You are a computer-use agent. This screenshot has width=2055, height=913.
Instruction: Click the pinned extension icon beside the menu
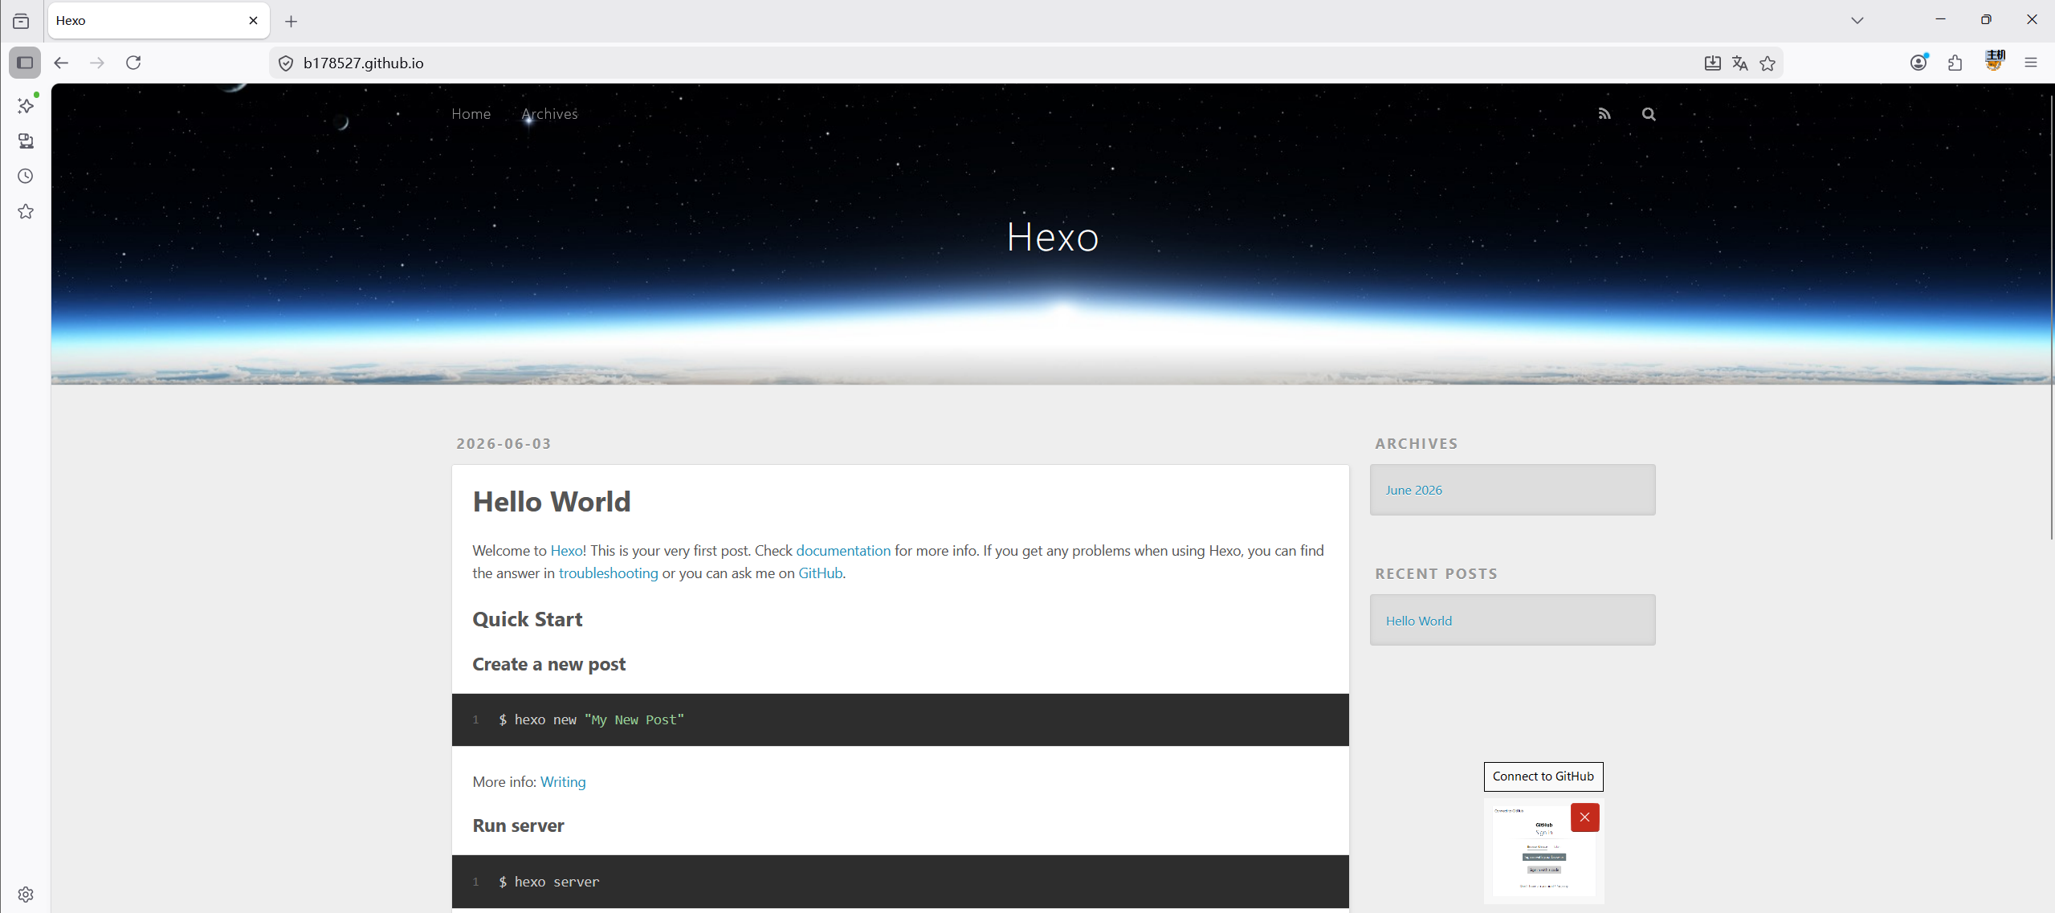(x=1995, y=61)
